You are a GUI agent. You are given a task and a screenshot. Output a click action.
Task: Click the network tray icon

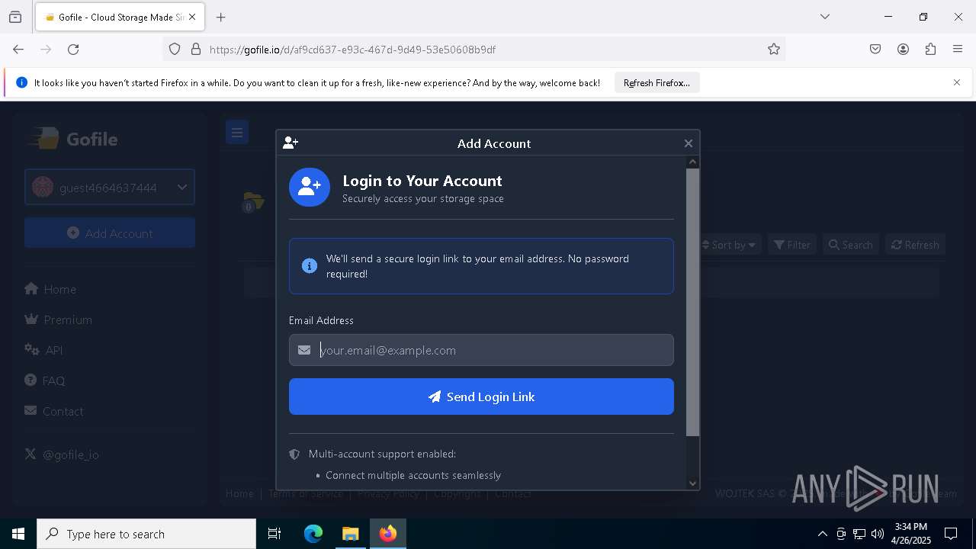pos(859,534)
